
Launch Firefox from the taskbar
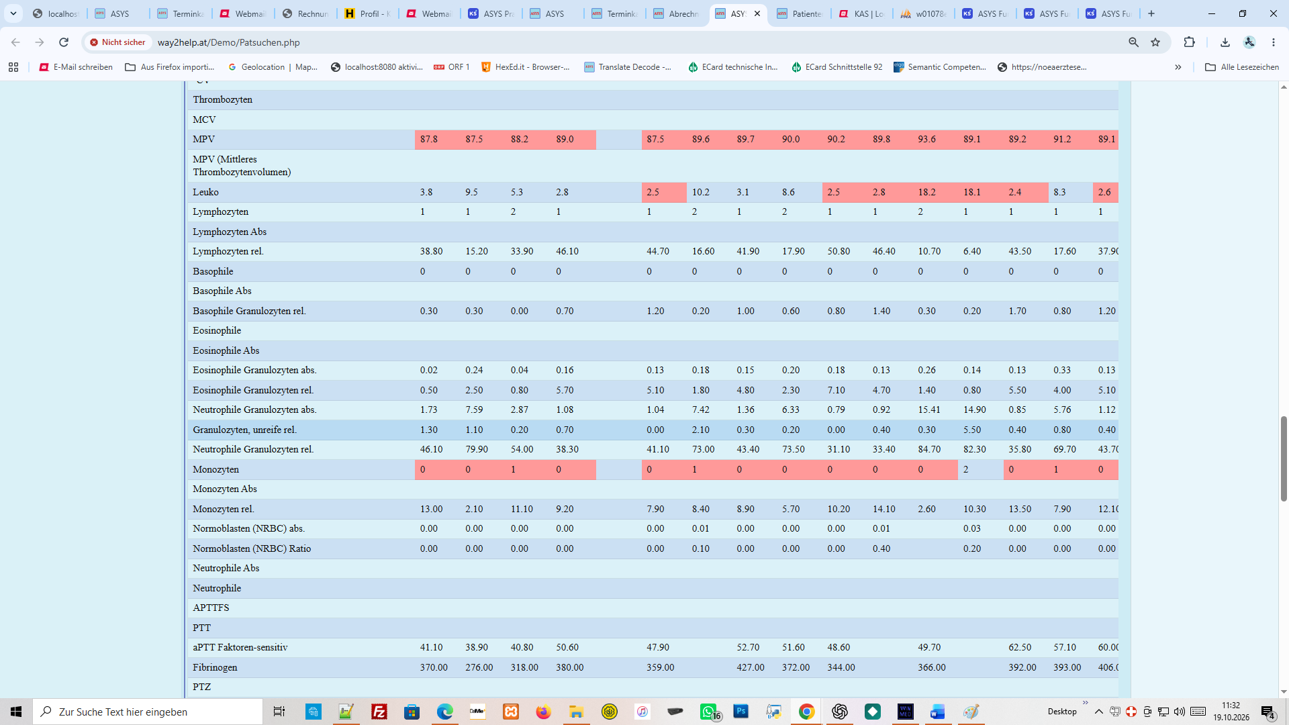click(543, 712)
